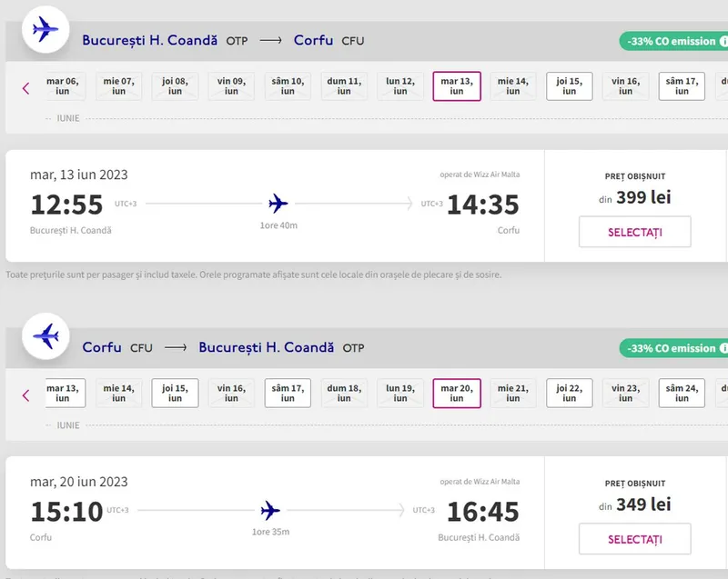
Task: Click the return route airplane circle icon
Action: tap(45, 337)
